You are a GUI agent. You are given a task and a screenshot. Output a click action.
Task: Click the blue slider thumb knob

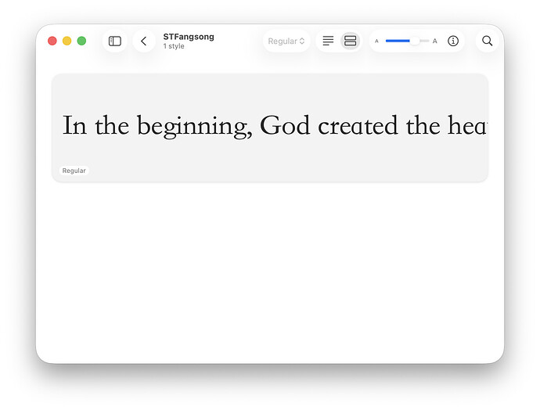click(x=414, y=41)
